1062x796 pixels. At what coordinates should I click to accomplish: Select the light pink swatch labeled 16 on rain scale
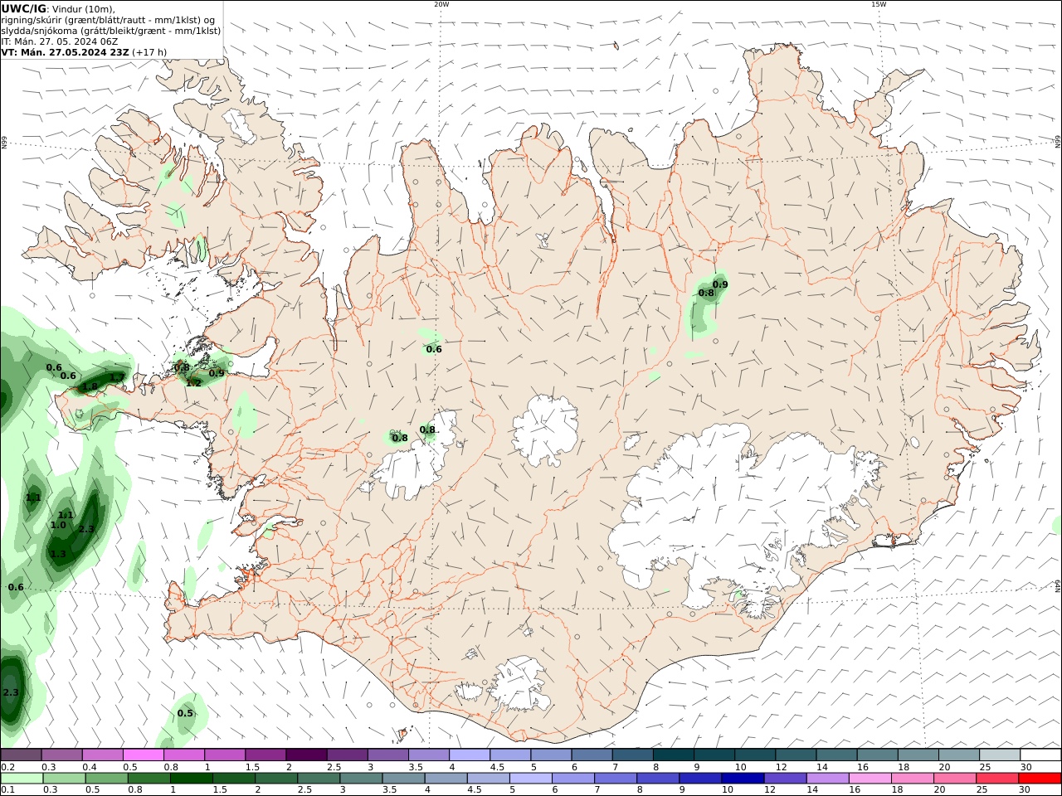[870, 779]
